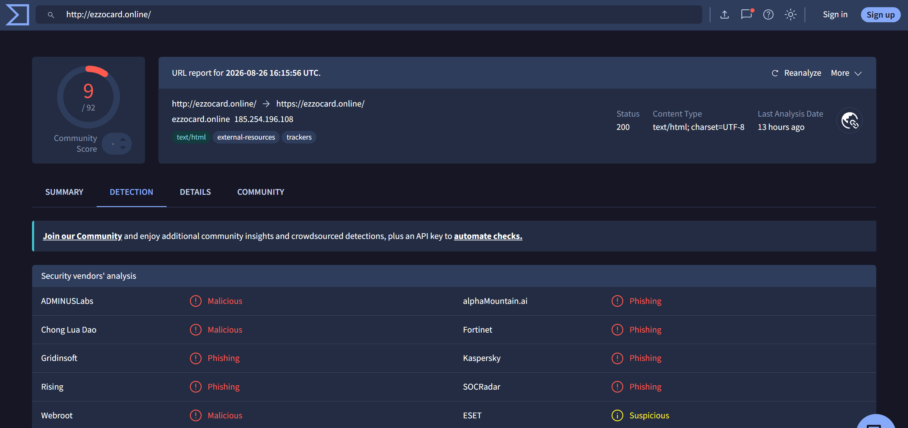
Task: Click the automate checks link
Action: pyautogui.click(x=488, y=236)
